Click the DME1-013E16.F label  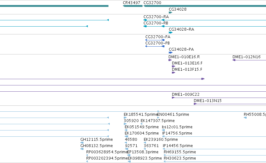point(187,63)
